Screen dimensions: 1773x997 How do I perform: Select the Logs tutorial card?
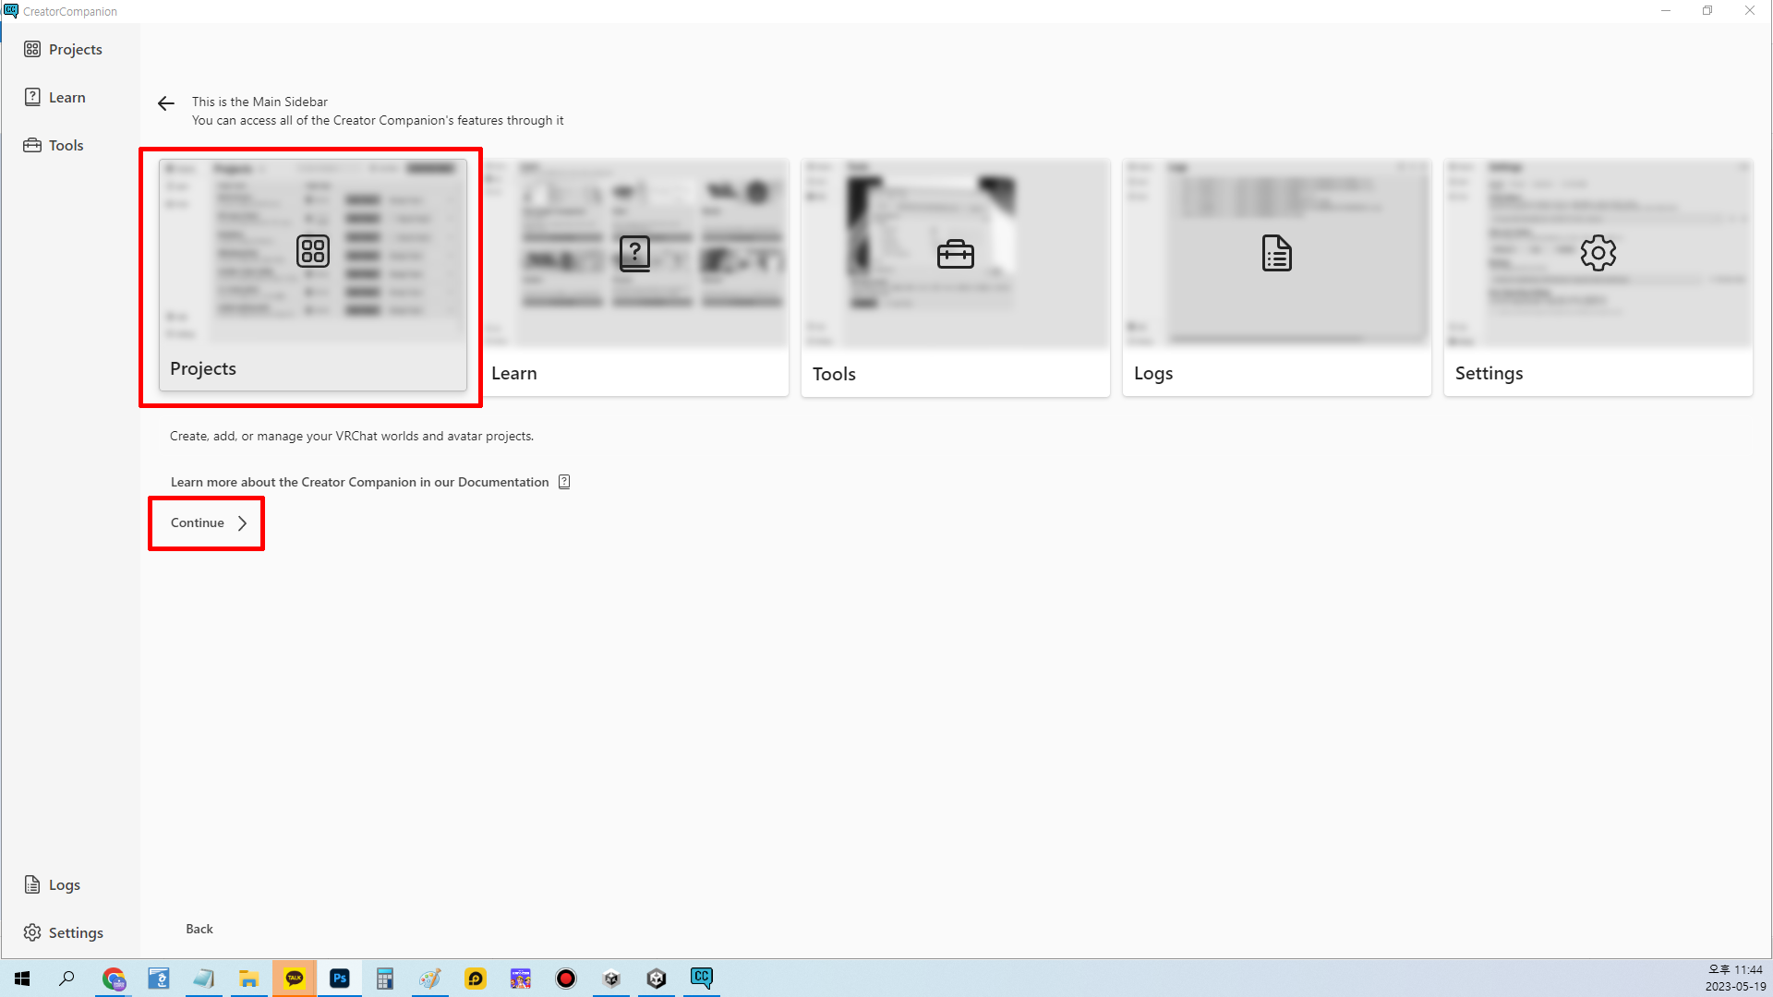click(1276, 277)
